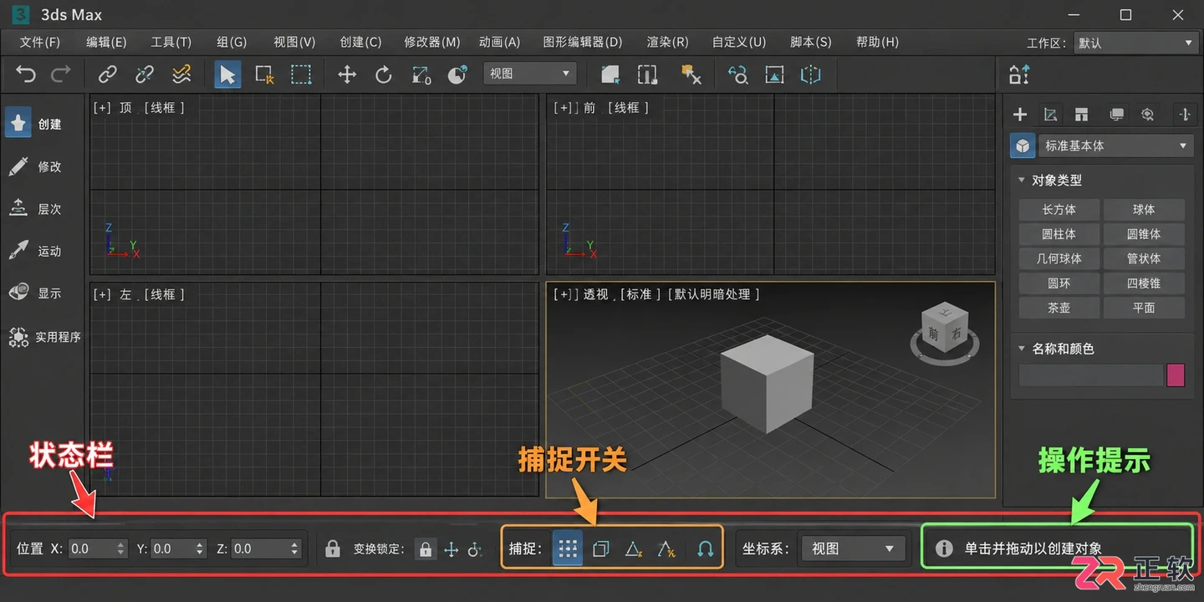Activate the Select and Scale tool
Viewport: 1204px width, 602px height.
[x=421, y=74]
